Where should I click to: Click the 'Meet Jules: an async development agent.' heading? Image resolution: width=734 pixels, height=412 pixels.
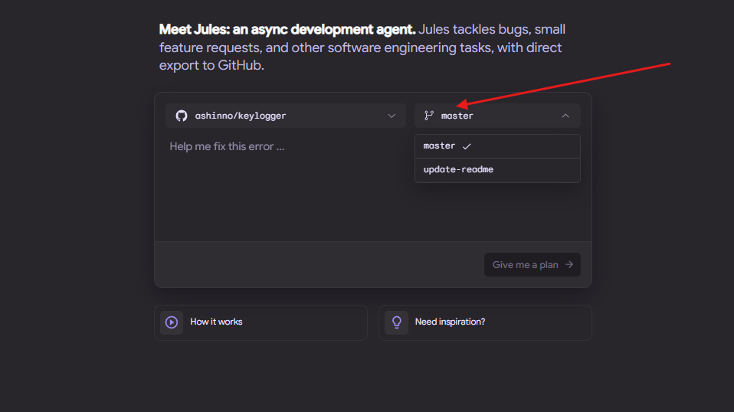click(287, 29)
